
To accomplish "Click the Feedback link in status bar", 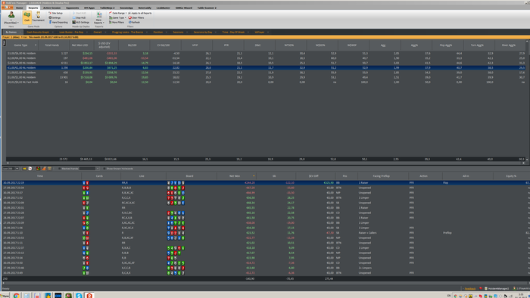I will coord(470,289).
